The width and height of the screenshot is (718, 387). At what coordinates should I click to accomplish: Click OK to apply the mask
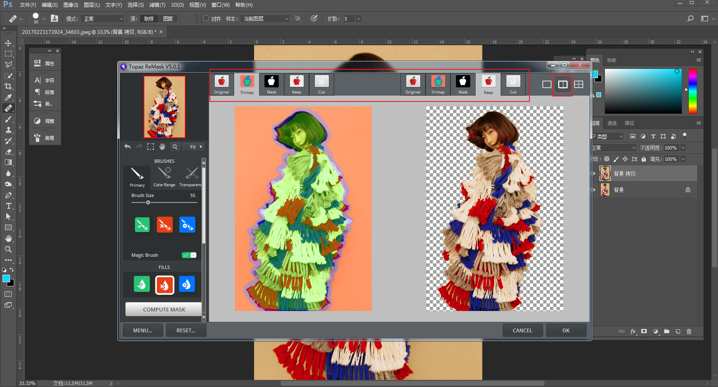tap(566, 330)
